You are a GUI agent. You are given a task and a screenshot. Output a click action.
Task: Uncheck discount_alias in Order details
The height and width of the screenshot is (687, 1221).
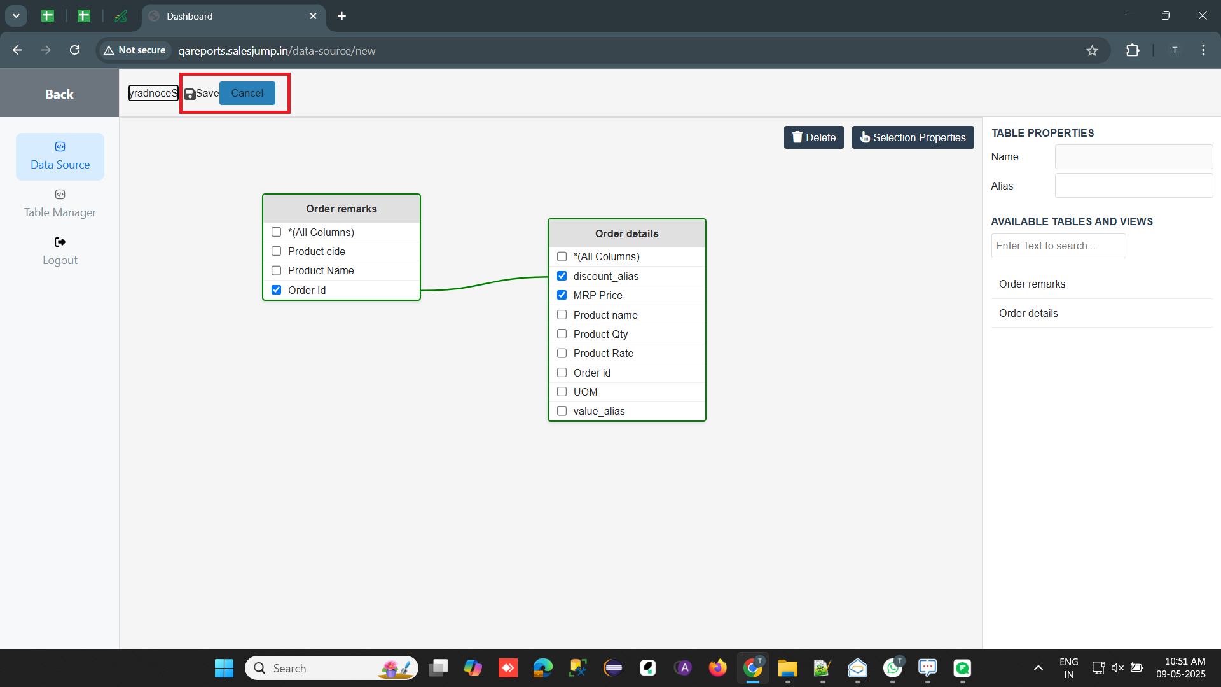pos(562,276)
